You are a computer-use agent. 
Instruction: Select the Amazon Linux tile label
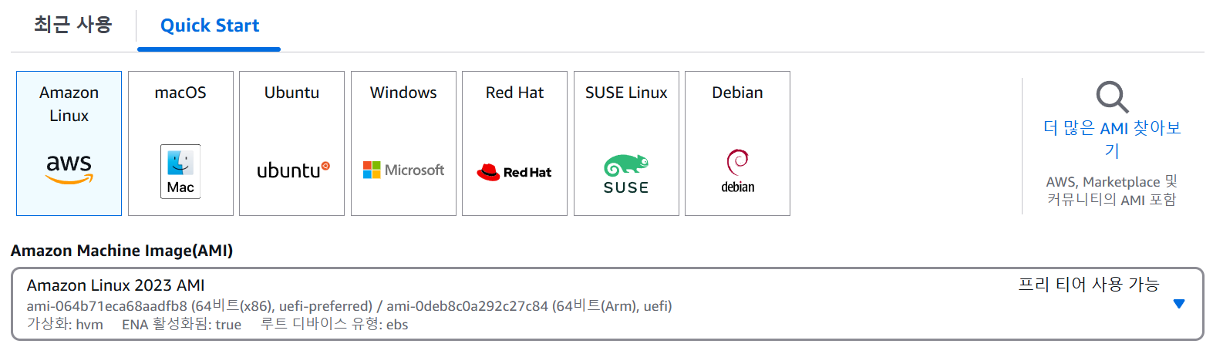[69, 104]
